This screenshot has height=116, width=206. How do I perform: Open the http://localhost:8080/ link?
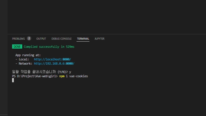tap(52, 59)
